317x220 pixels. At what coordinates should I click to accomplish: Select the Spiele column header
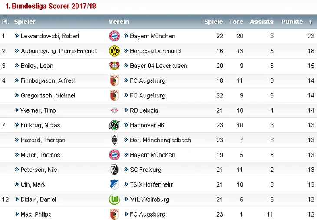pos(213,22)
